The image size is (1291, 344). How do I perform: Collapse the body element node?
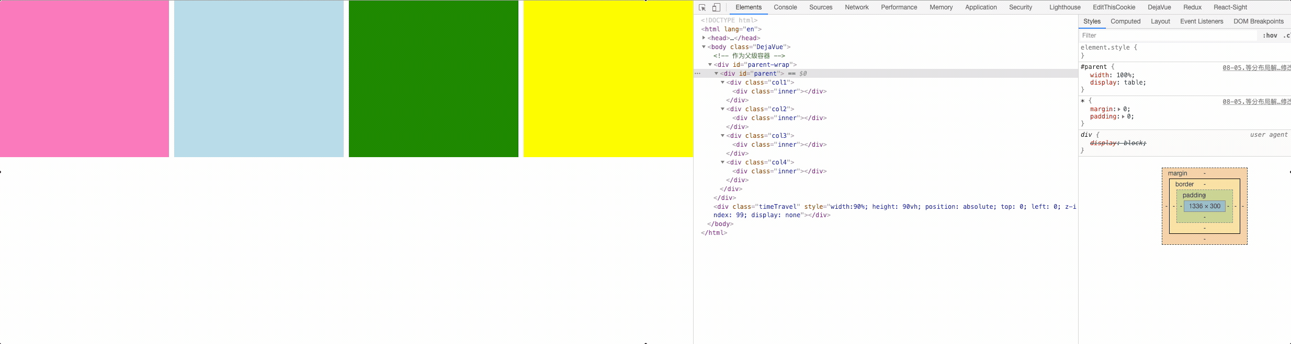click(704, 47)
